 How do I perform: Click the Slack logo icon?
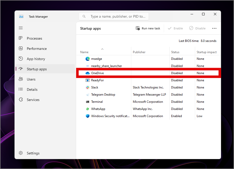pos(87,87)
